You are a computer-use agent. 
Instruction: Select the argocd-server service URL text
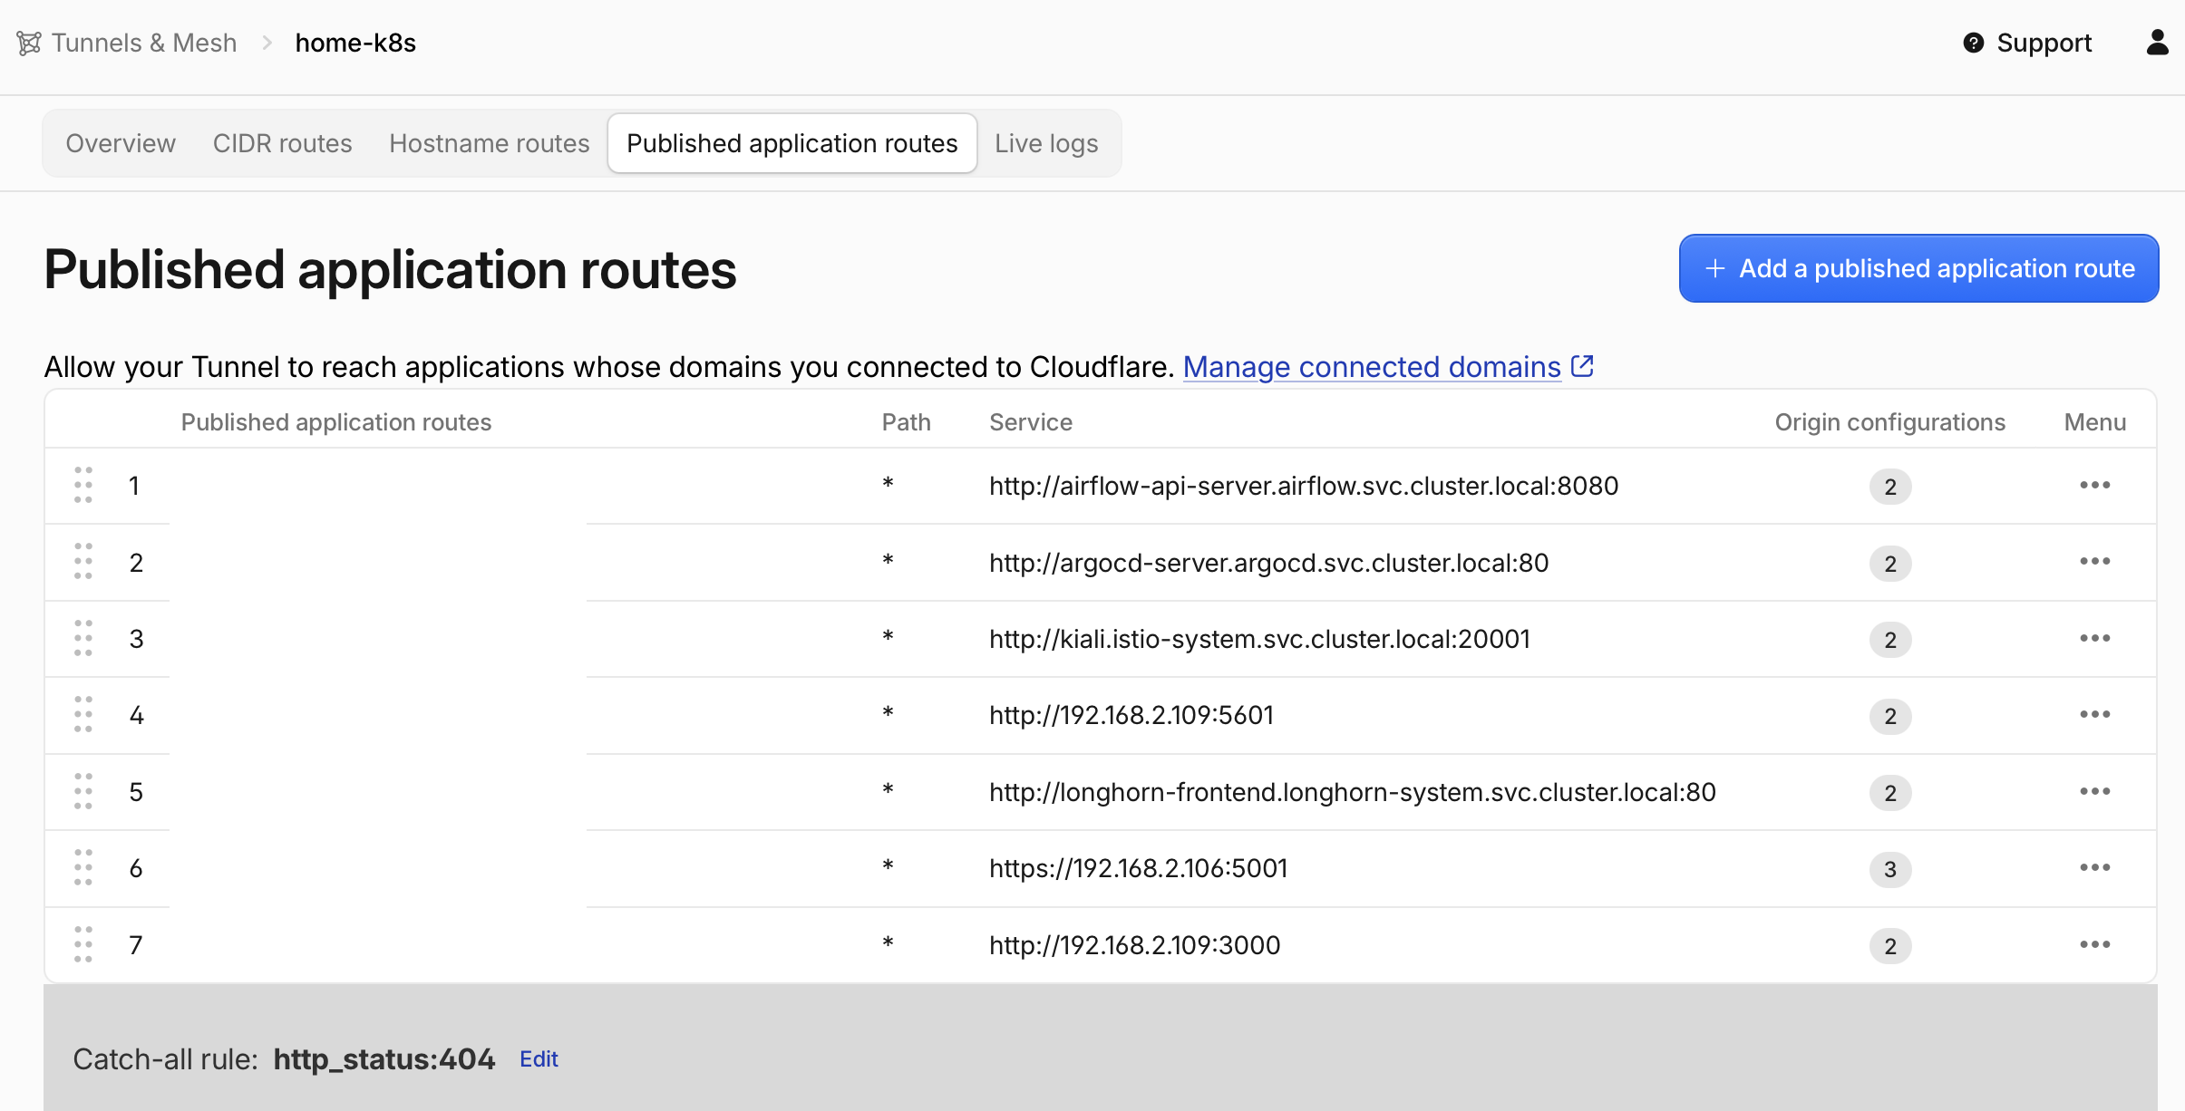1268,563
